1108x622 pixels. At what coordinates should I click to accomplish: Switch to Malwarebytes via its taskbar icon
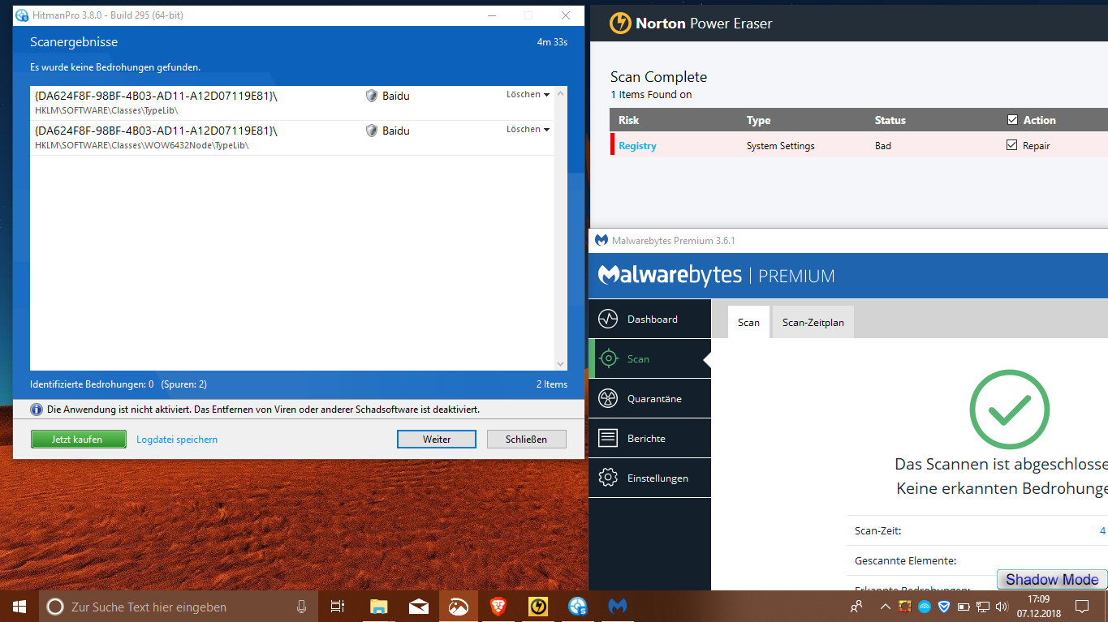pyautogui.click(x=618, y=606)
